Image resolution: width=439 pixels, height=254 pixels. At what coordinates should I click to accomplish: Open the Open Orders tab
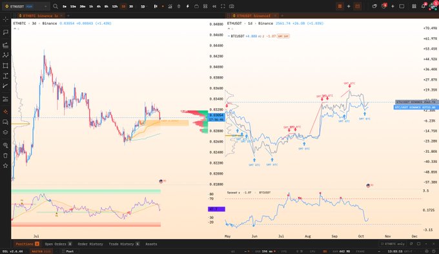pos(58,244)
